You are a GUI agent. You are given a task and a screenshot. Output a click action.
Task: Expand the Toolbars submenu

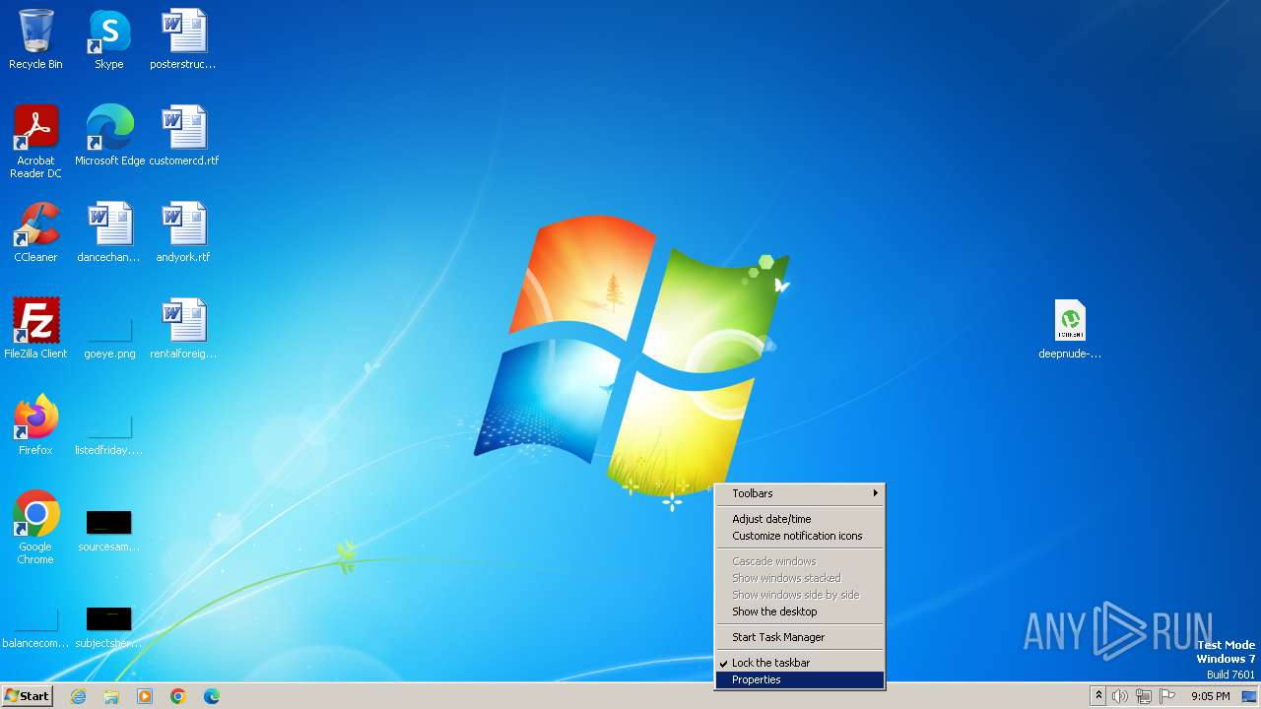[x=800, y=493]
